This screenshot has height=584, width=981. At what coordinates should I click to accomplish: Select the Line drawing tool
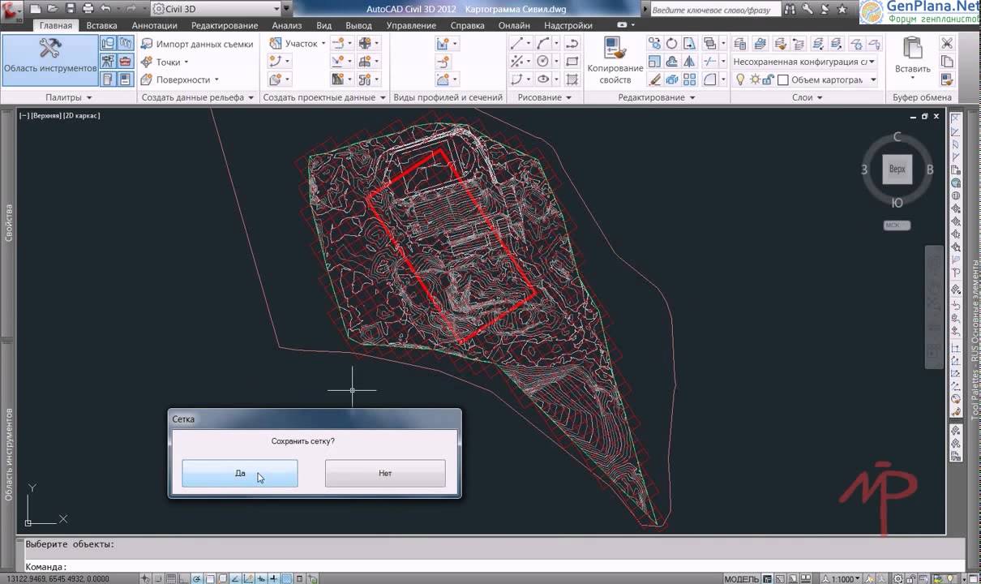click(x=516, y=44)
